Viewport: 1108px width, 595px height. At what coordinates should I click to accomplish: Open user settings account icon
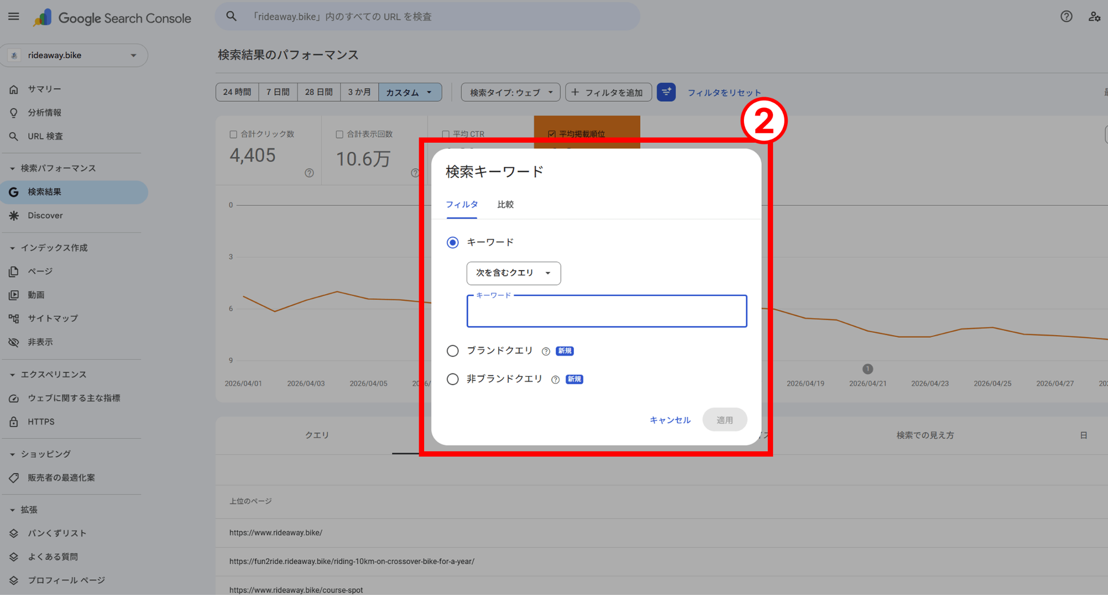[x=1094, y=17]
